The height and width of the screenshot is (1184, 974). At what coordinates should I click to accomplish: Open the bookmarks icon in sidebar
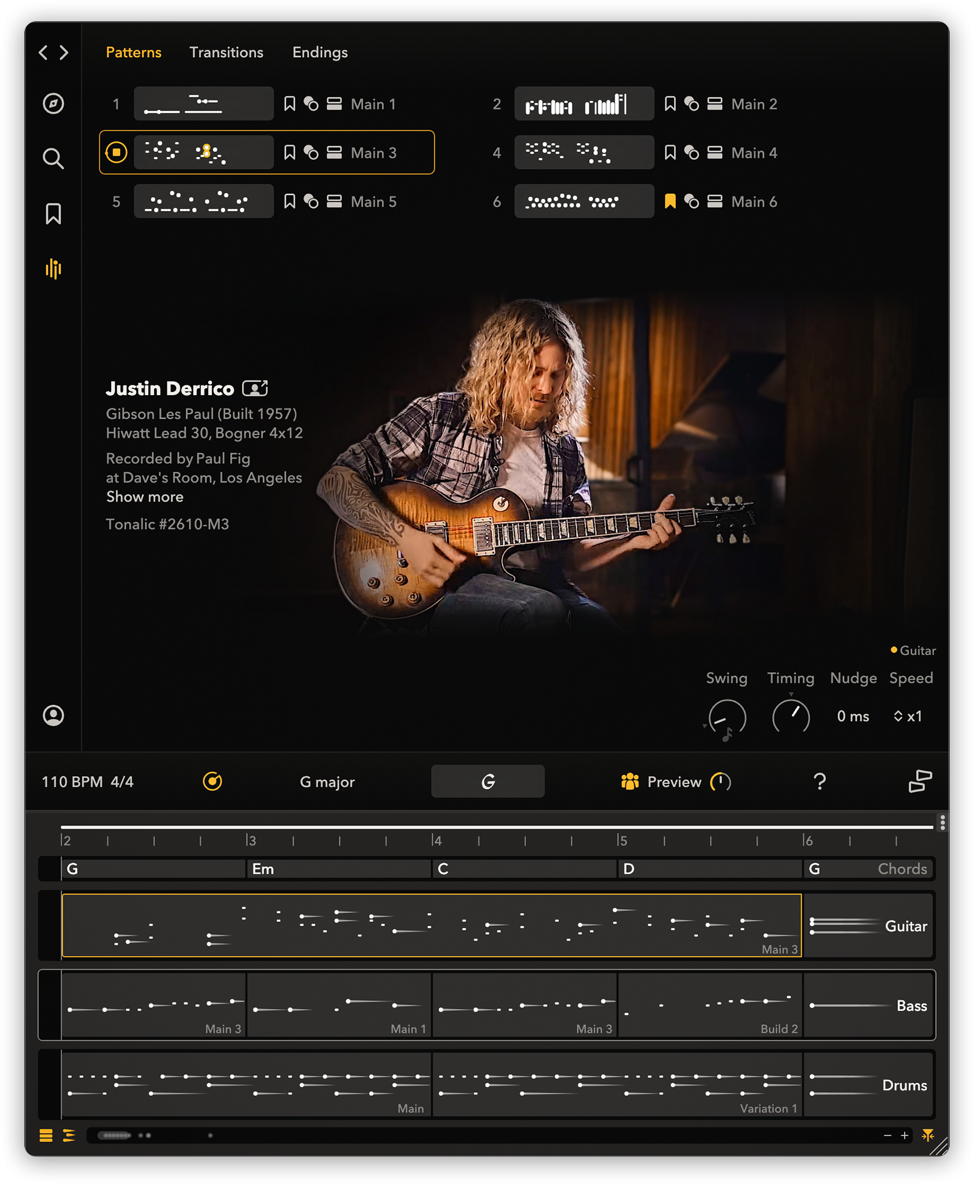53,214
